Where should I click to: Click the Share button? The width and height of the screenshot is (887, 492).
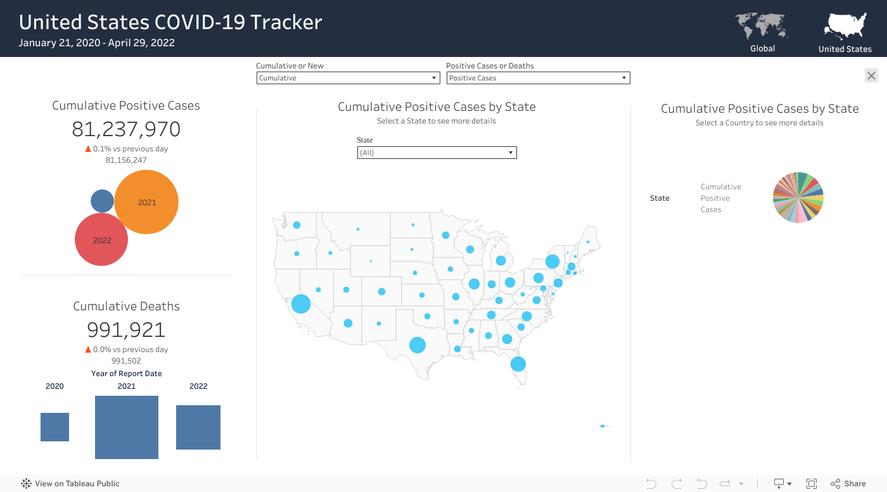click(x=848, y=484)
